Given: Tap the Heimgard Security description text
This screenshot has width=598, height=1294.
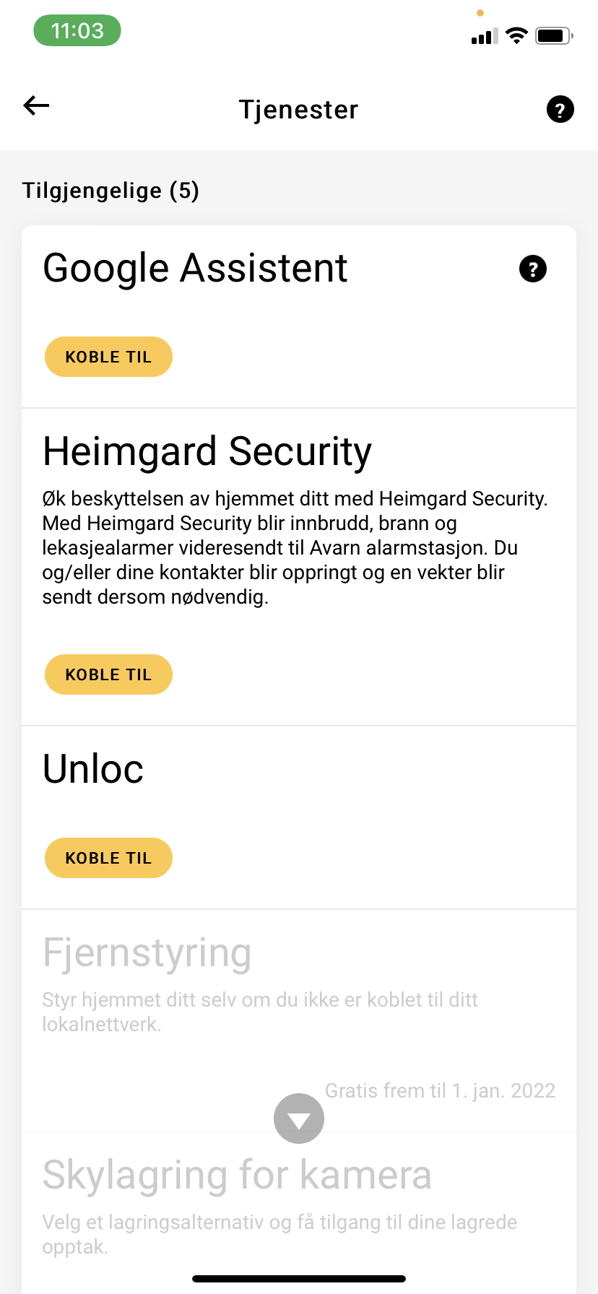Looking at the screenshot, I should (295, 547).
